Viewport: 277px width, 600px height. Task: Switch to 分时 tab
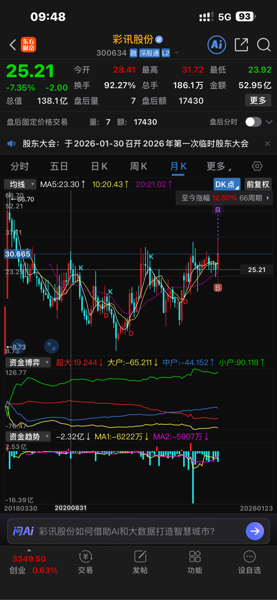[x=19, y=166]
